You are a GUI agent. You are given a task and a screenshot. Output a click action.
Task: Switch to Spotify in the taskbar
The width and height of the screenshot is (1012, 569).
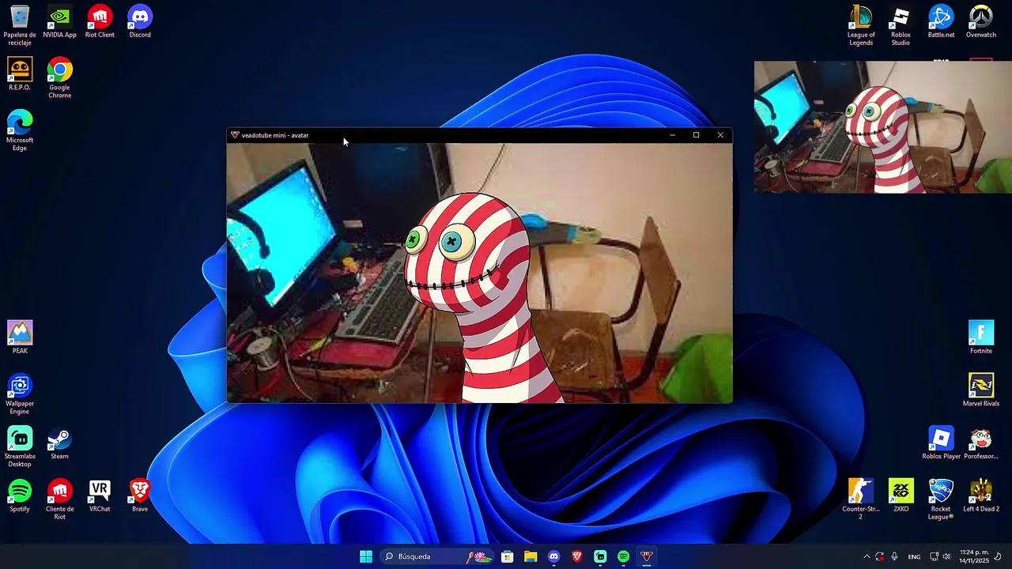coord(623,556)
